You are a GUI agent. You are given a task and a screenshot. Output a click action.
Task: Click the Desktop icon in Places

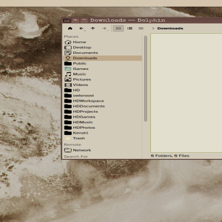point(68,47)
